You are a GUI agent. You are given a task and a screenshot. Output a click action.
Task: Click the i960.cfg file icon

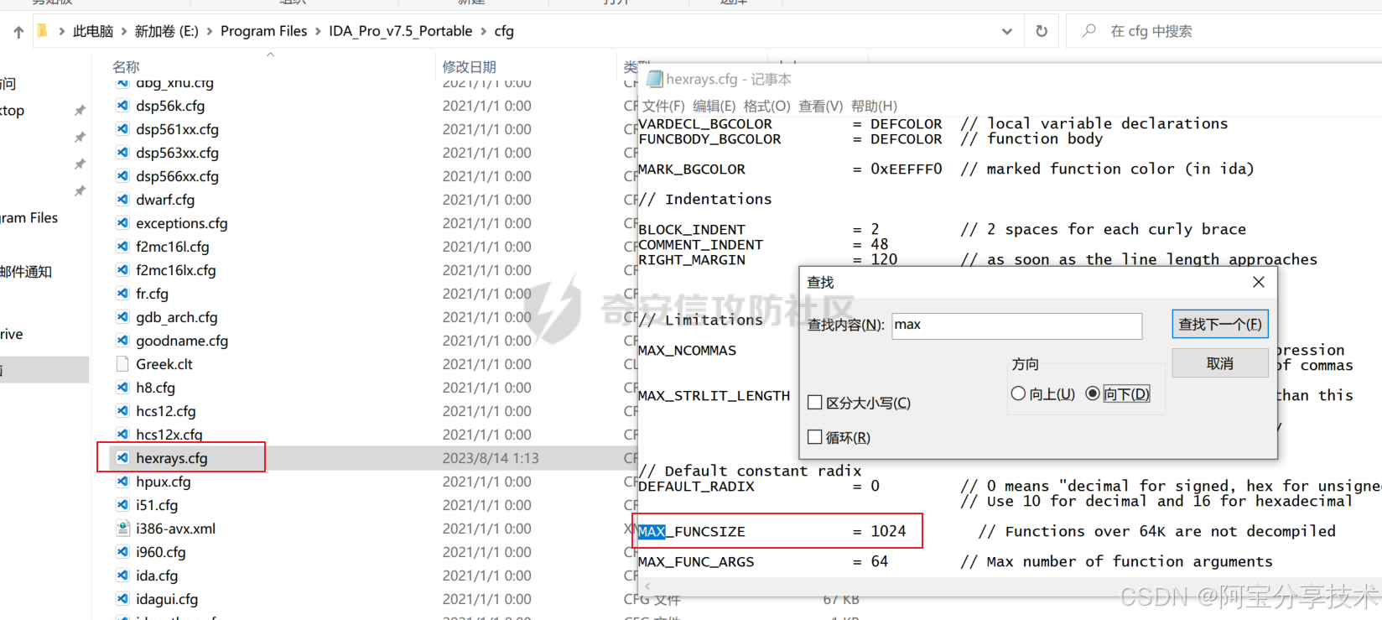point(122,552)
